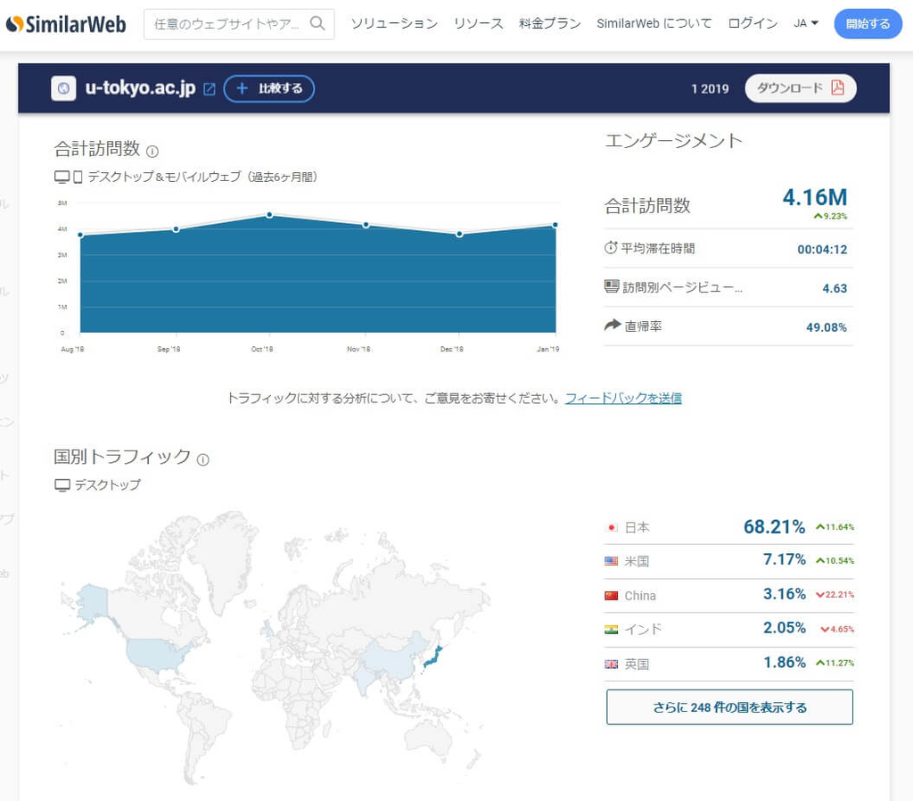Image resolution: width=913 pixels, height=801 pixels.
Task: Click the India flag icon
Action: click(612, 629)
